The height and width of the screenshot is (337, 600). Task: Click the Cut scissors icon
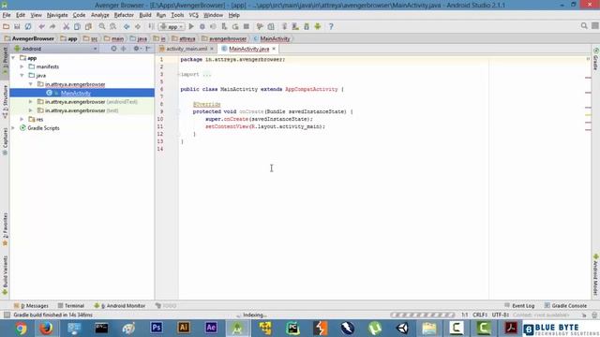click(x=67, y=26)
